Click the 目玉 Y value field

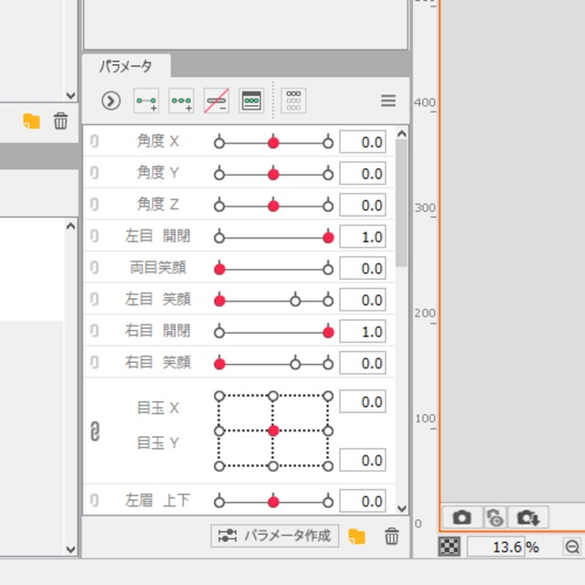coord(363,460)
